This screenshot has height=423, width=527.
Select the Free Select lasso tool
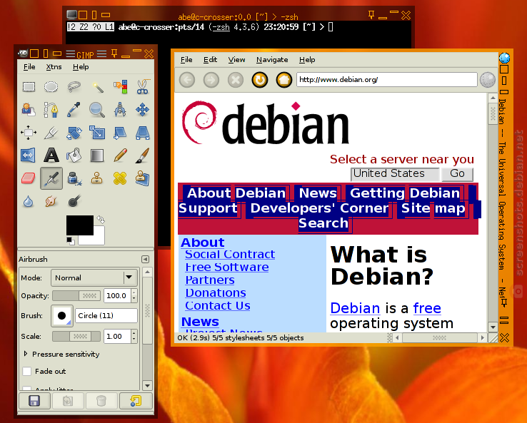[x=74, y=87]
